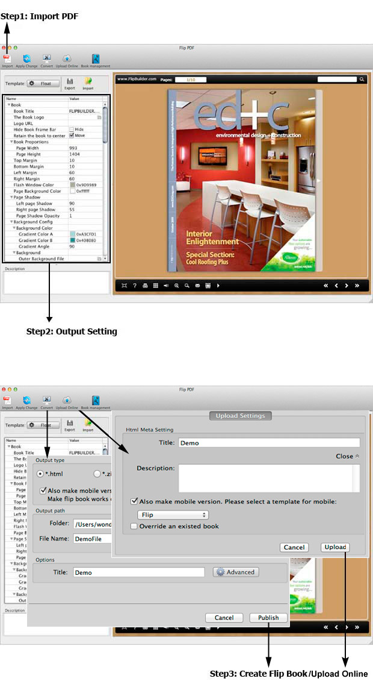Screen dimensions: 373x699
Task: Uncheck mobile version checkbox in Upload Settings
Action: tap(134, 501)
